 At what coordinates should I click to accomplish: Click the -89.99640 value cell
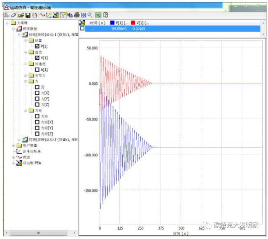click(x=119, y=28)
